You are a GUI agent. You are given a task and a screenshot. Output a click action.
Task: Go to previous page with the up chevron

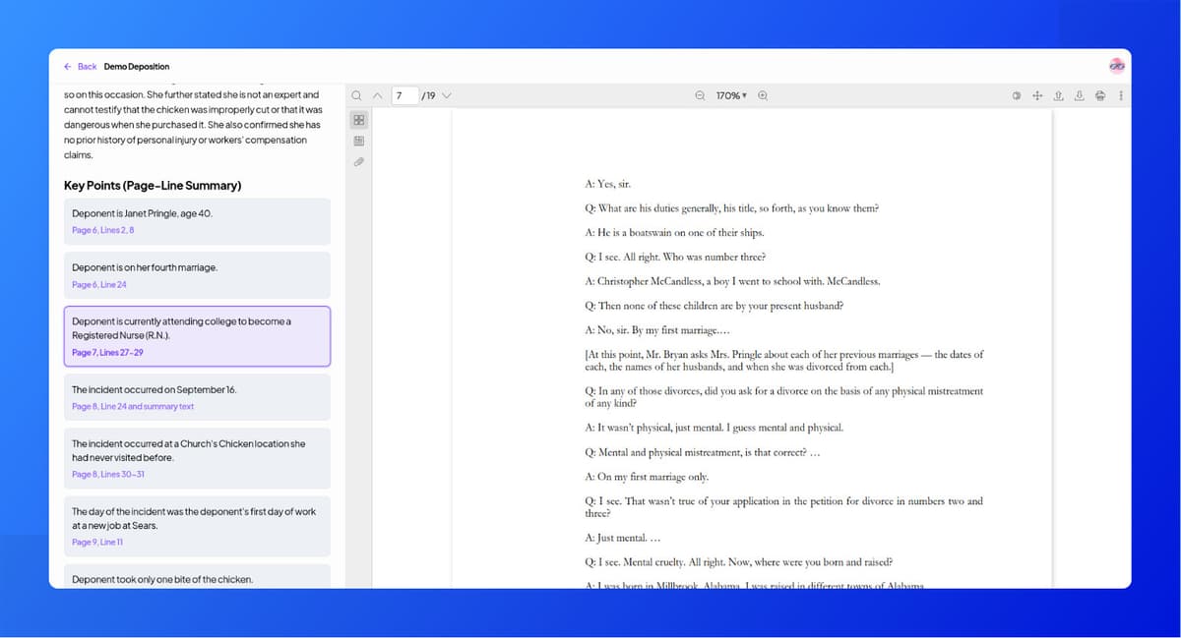tap(377, 95)
